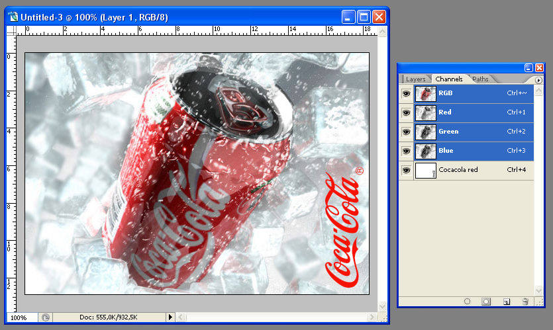
Task: Open the status bar info options arrow
Action: [170, 317]
